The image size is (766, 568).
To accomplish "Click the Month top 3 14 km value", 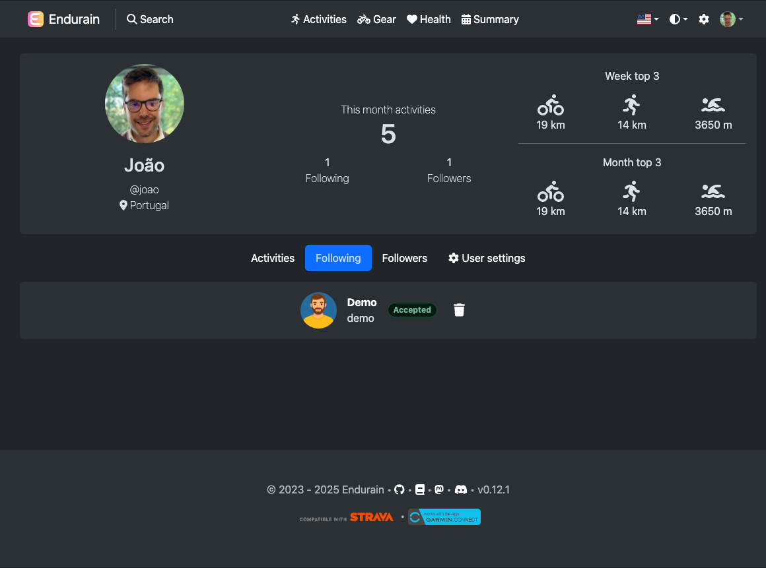I will (x=632, y=211).
